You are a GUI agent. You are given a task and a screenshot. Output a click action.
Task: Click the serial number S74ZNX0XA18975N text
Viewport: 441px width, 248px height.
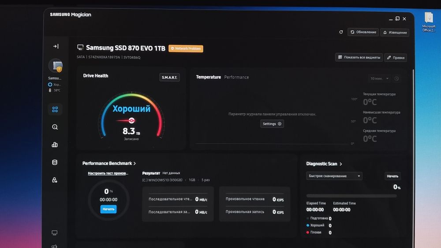[x=104, y=57]
